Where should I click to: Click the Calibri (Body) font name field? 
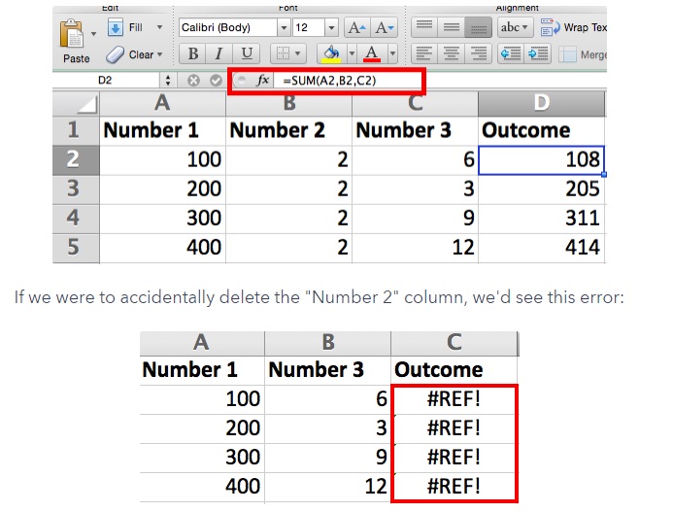(x=228, y=27)
